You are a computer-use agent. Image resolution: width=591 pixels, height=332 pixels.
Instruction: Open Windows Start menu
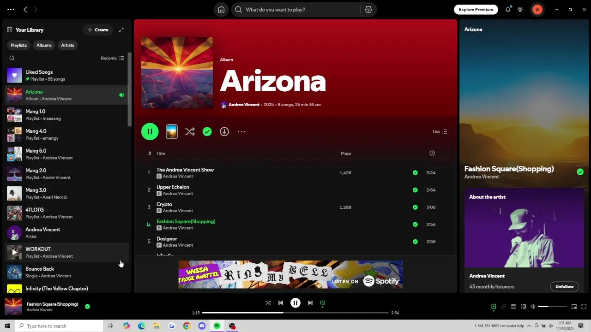[7, 326]
